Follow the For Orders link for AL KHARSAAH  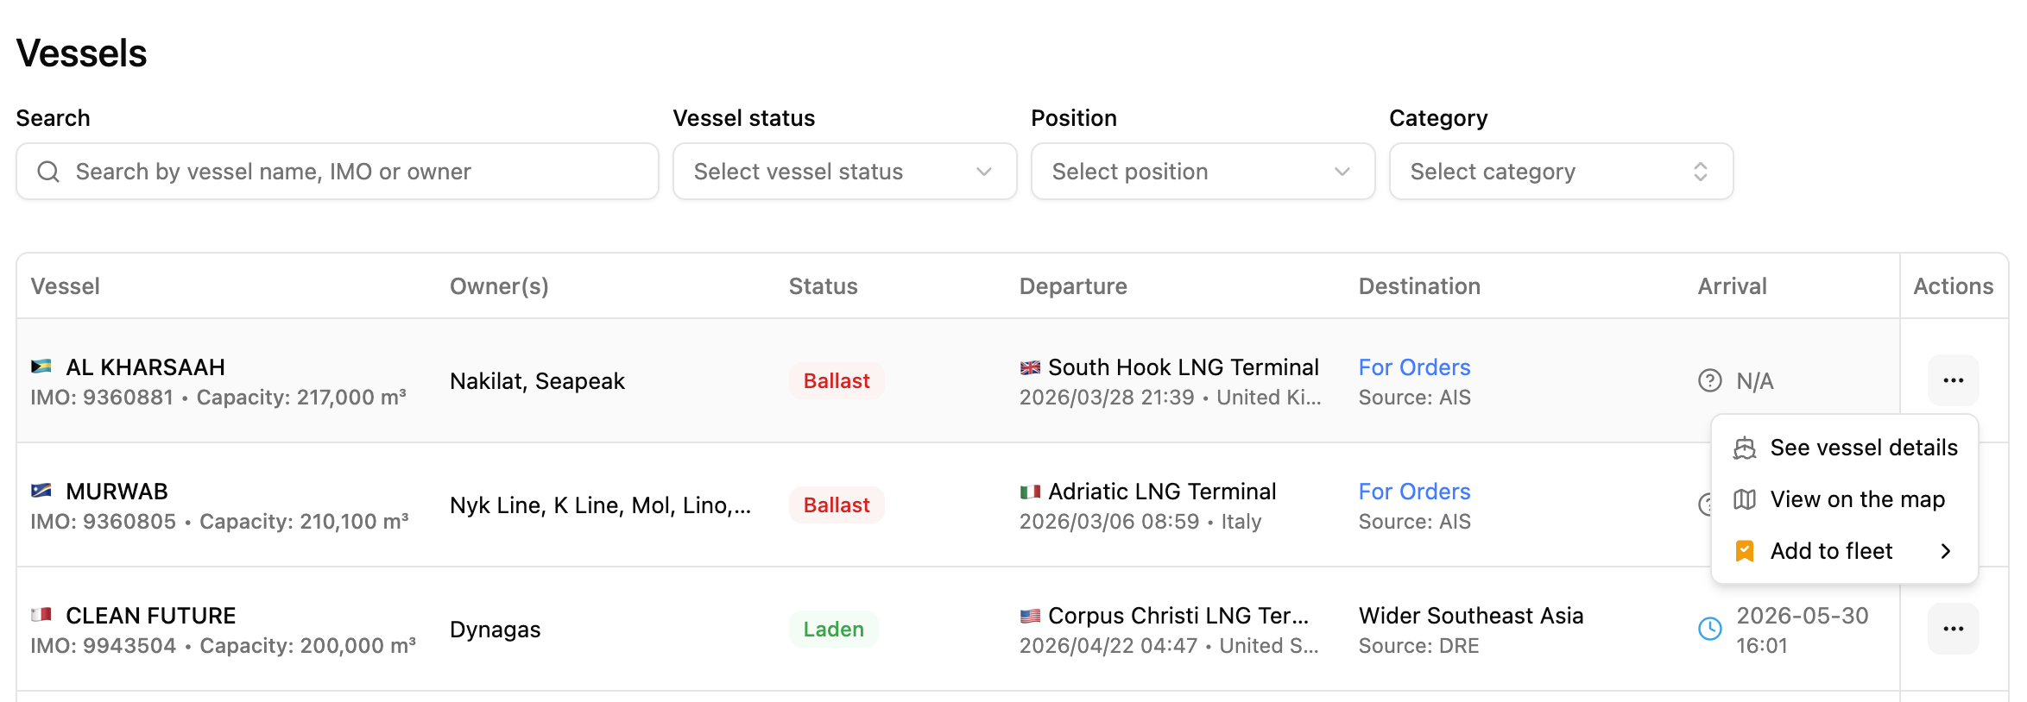pyautogui.click(x=1414, y=367)
